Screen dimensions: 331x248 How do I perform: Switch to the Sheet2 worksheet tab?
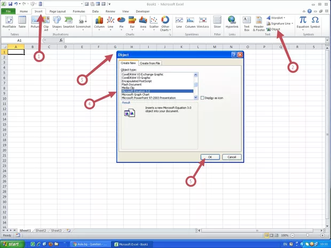[x=41, y=230]
